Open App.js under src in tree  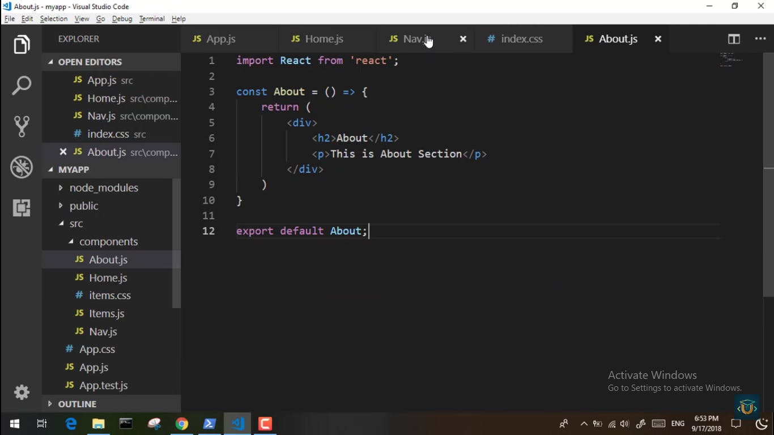[107, 367]
